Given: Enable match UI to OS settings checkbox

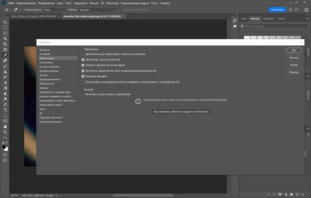Looking at the screenshot, I should point(83,82).
